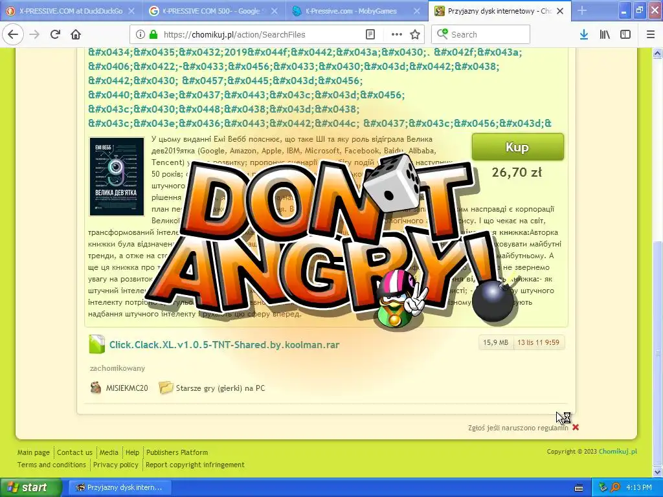The height and width of the screenshot is (497, 663).
Task: Click the encoded Ukrainian book title link
Action: tap(320, 88)
